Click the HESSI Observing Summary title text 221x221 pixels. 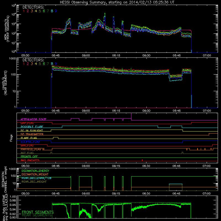point(117,2)
